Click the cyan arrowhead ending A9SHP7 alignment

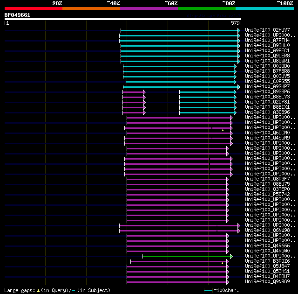point(239,87)
